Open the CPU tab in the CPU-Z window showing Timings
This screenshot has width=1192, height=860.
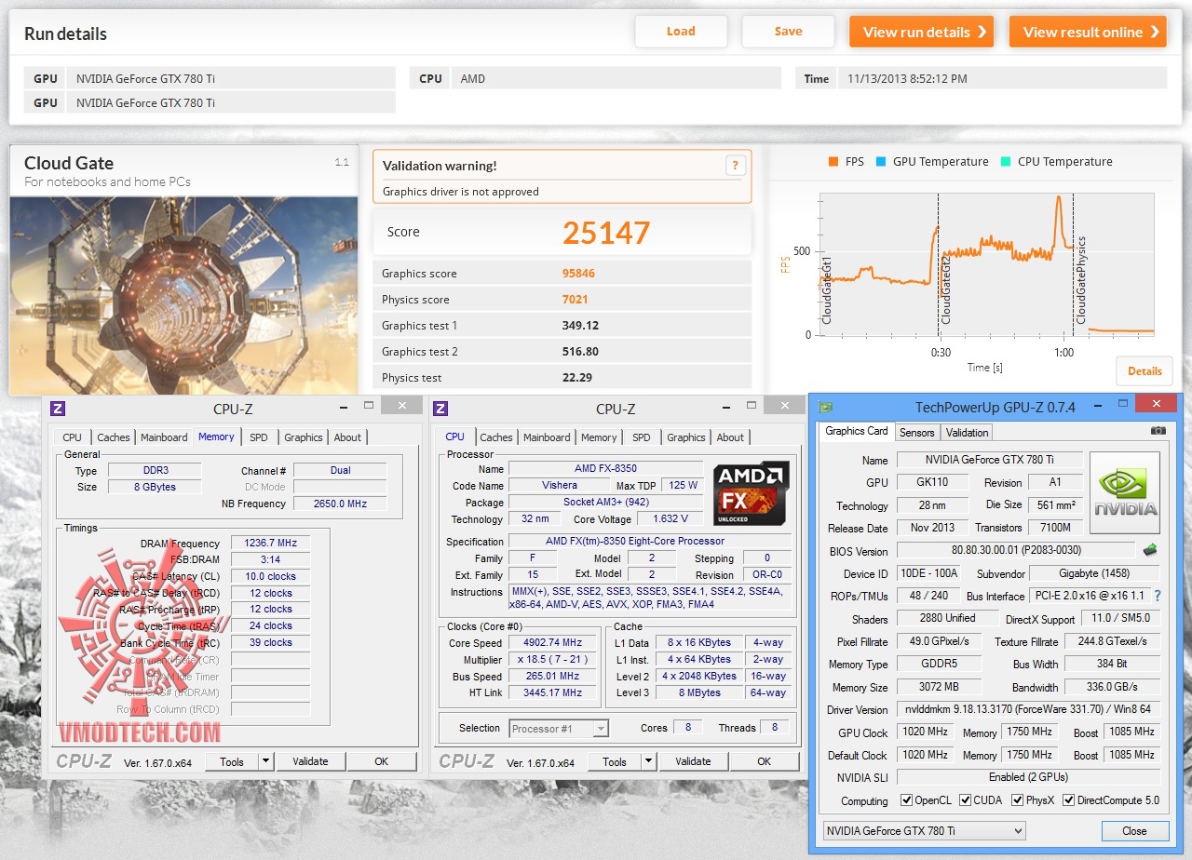pos(73,437)
